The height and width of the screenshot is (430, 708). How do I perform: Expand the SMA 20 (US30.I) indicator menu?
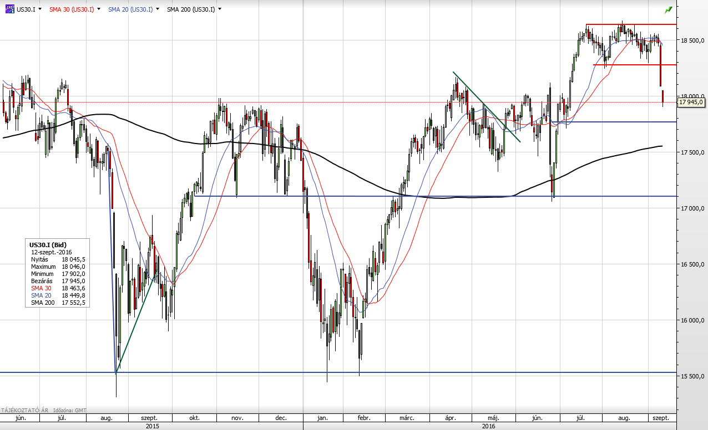(x=158, y=9)
